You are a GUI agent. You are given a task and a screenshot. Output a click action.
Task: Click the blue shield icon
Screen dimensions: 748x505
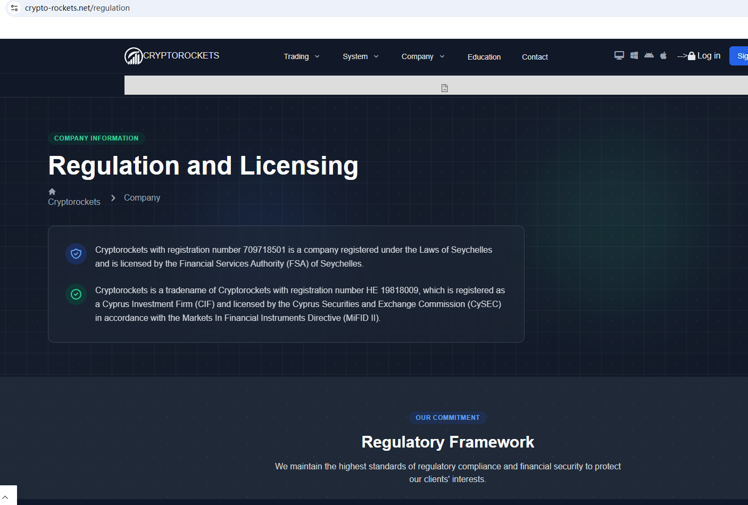[76, 254]
